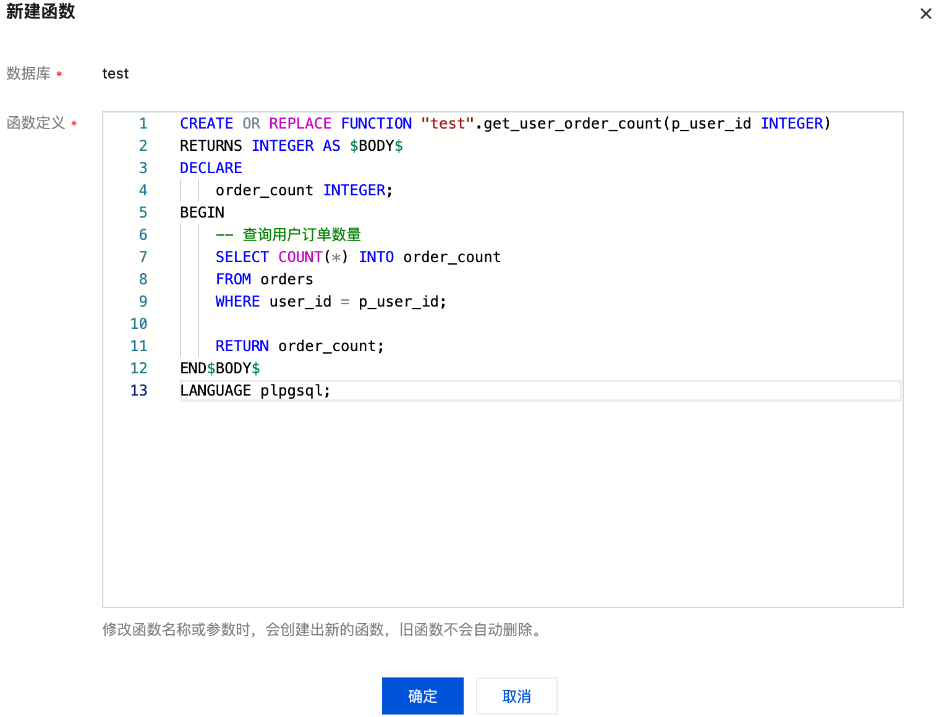Click the BEGIN keyword on line 5
Screen dimensions: 936x717
(x=202, y=213)
